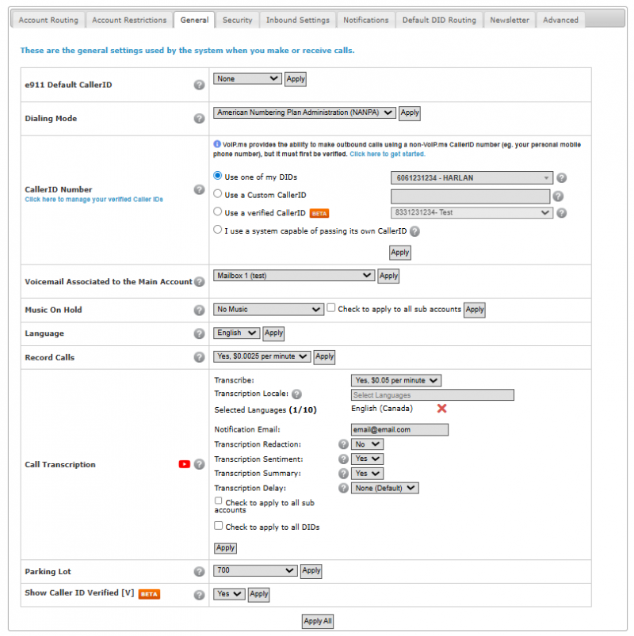Open the Transcription Sentiment dropdown
634x636 pixels.
pos(368,459)
